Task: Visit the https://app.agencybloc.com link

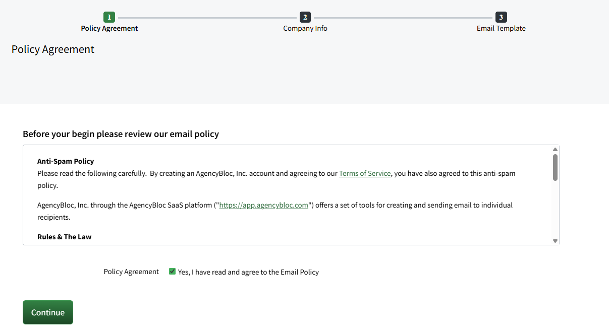Action: [x=263, y=205]
